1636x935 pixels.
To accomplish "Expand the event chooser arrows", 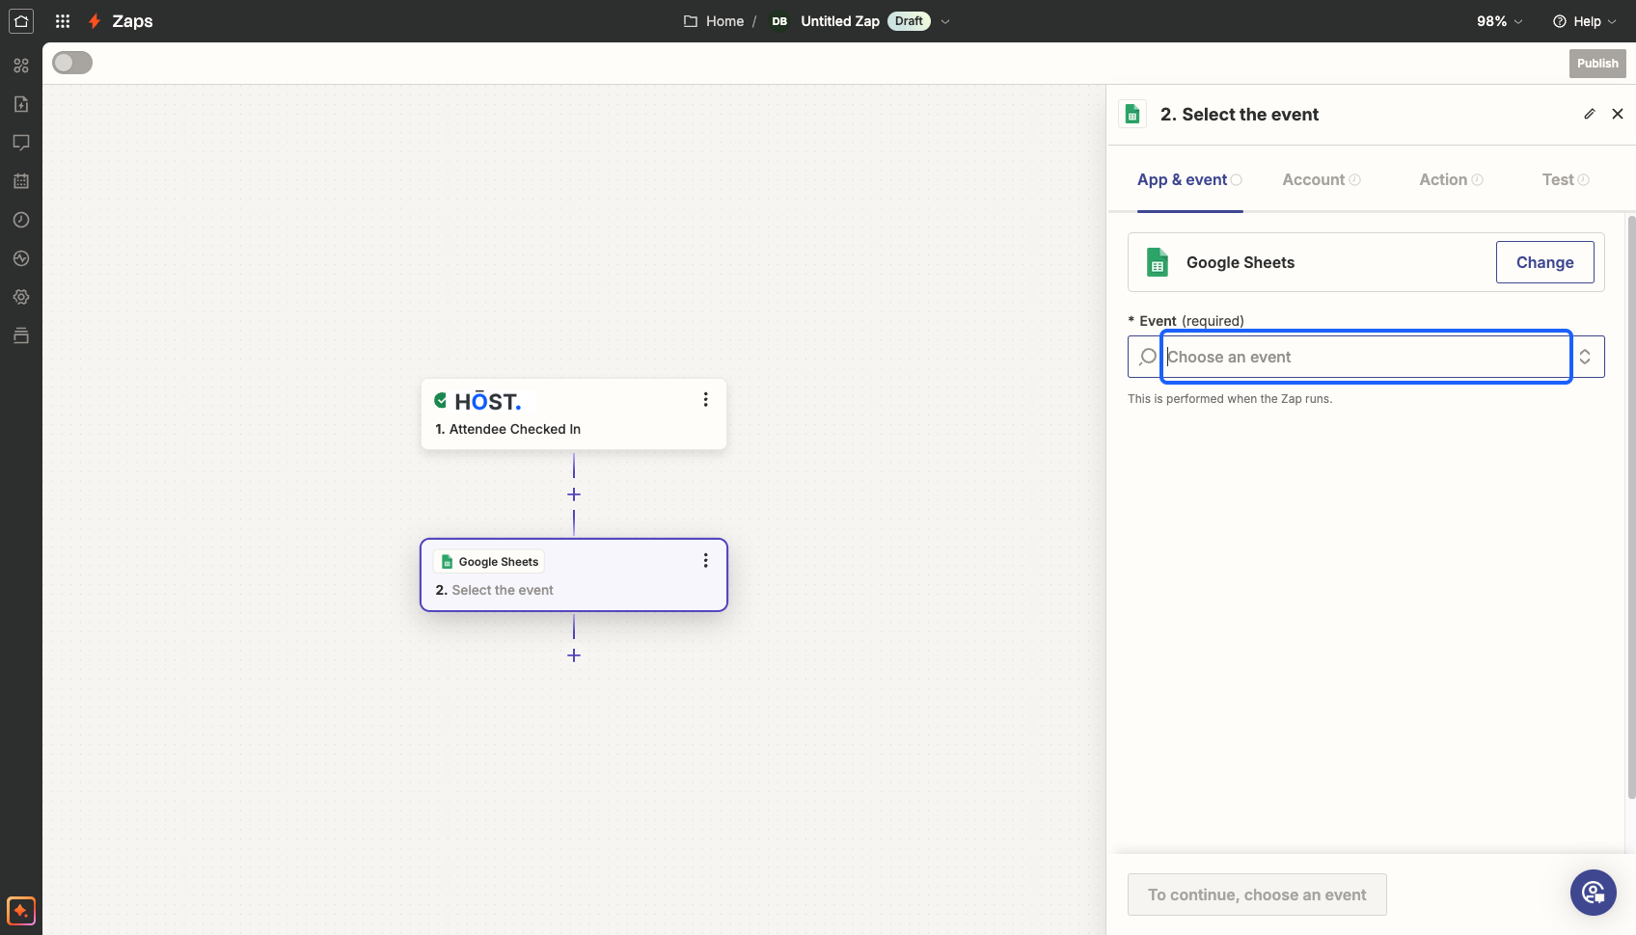I will 1585,357.
